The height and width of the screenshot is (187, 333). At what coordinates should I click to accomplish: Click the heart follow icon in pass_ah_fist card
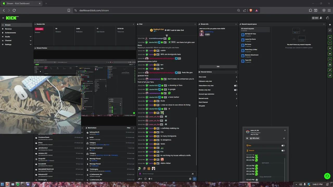[247, 138]
